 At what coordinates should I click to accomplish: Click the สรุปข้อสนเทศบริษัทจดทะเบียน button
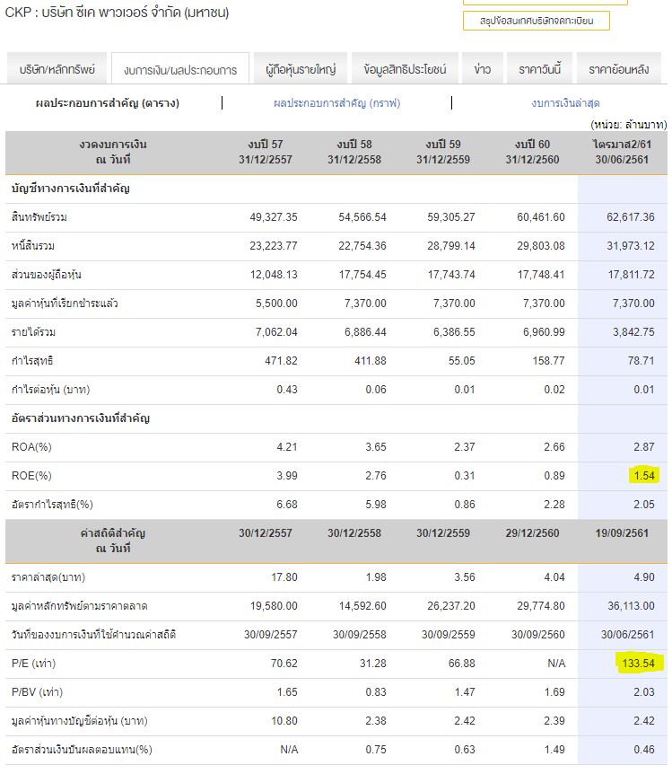tap(536, 21)
